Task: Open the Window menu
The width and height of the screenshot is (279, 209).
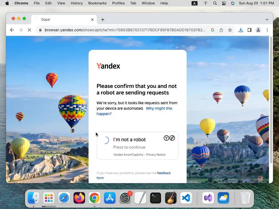Action: coord(148,3)
